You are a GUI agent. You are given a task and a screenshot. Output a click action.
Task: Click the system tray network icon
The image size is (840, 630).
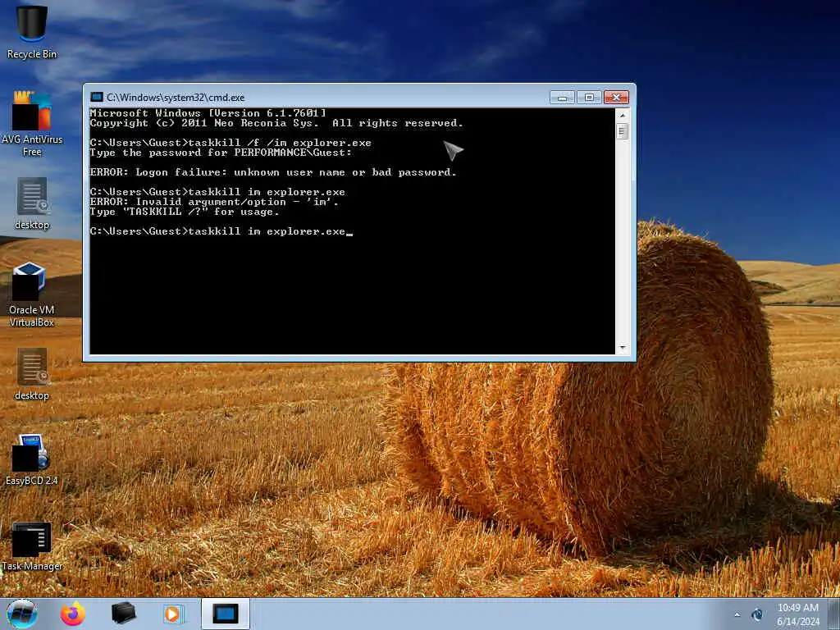pyautogui.click(x=757, y=614)
